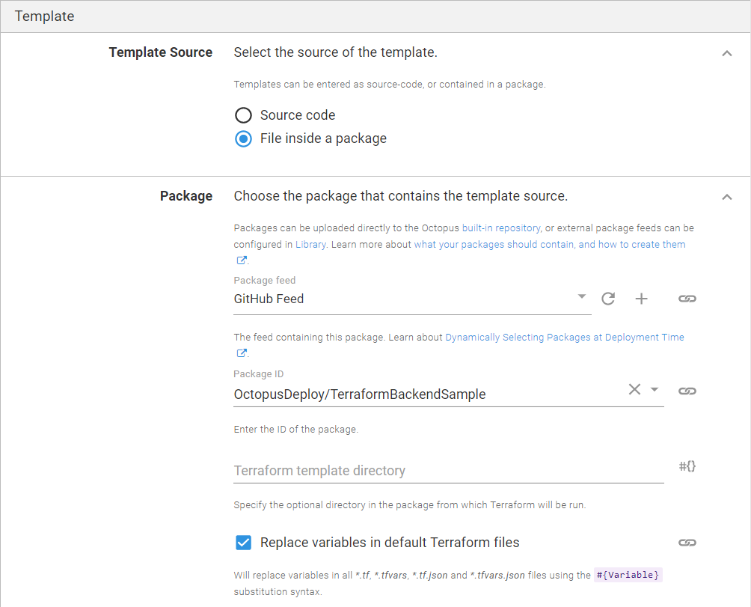Add a new package feed with the plus icon

point(642,299)
